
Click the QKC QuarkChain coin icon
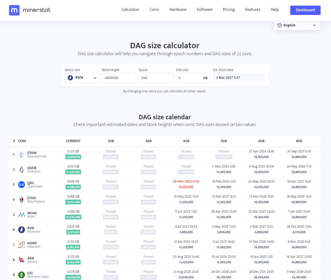(22, 185)
